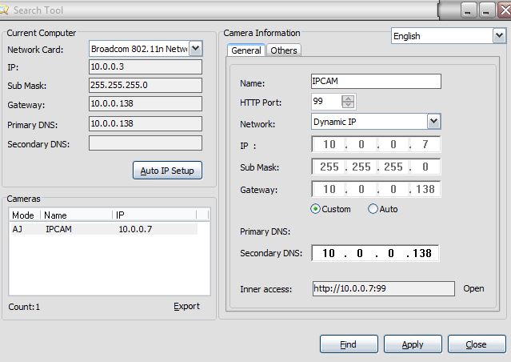The image size is (511, 362).
Task: Select the Auto DNS radio button
Action: (x=373, y=209)
